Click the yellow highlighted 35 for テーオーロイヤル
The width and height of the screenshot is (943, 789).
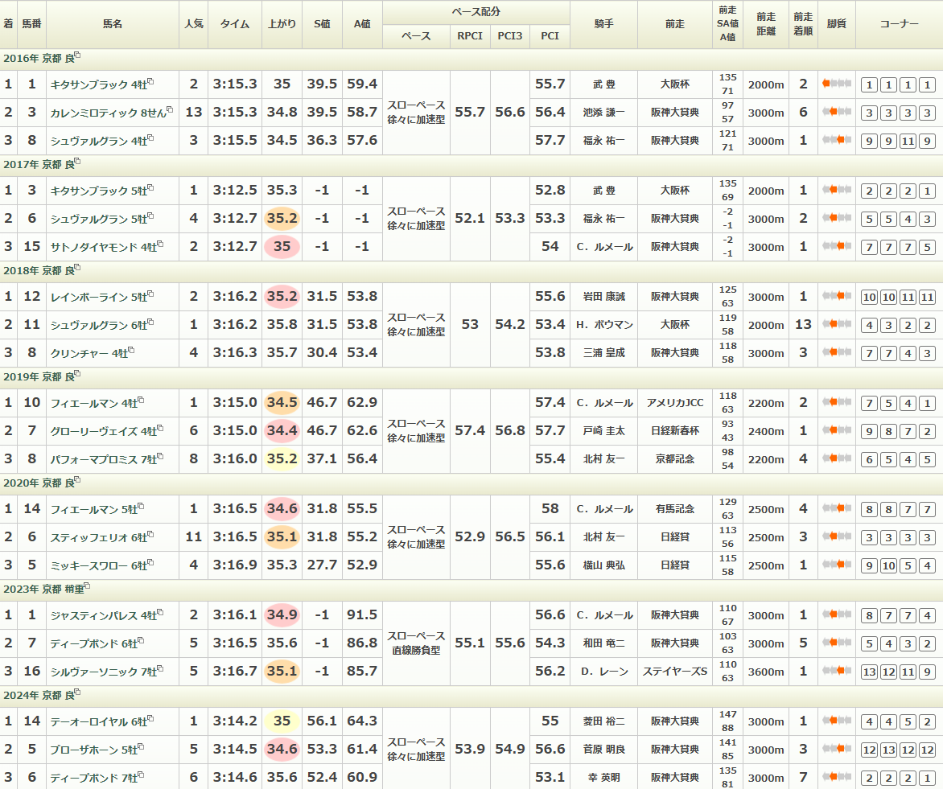282,721
